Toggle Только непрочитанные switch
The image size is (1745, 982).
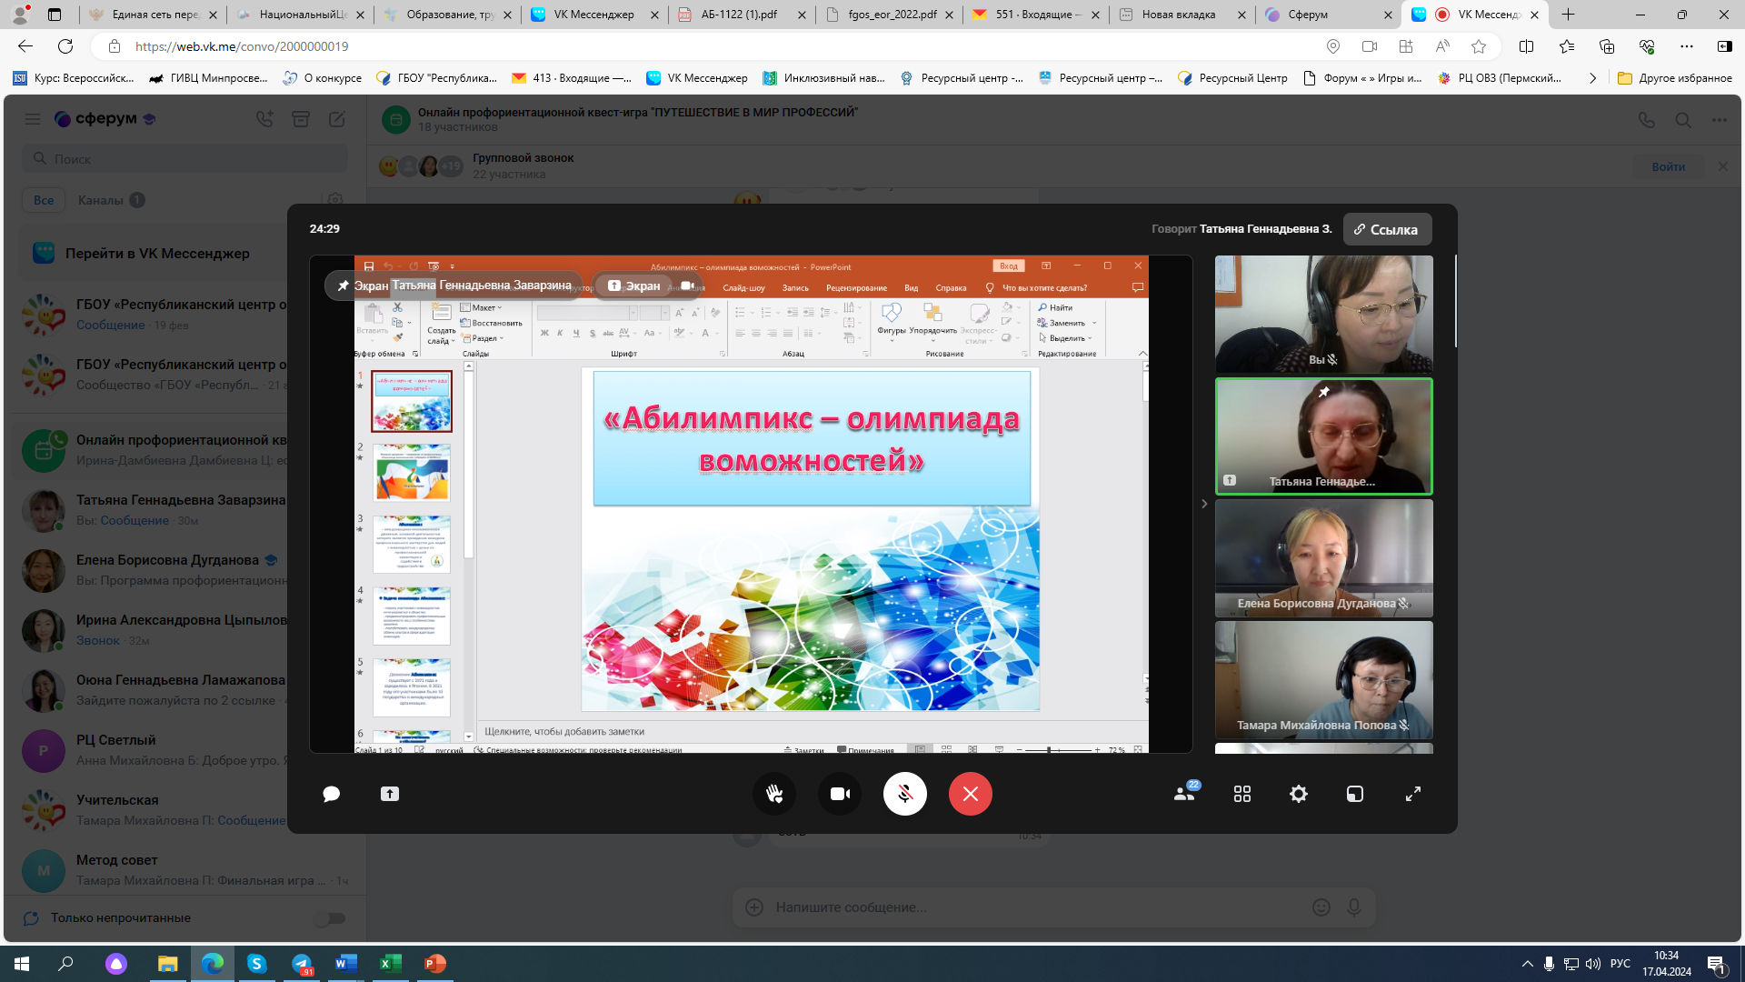pos(330,918)
